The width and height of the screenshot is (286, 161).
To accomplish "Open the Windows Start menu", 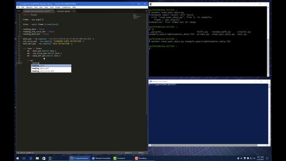I will click(x=17, y=158).
